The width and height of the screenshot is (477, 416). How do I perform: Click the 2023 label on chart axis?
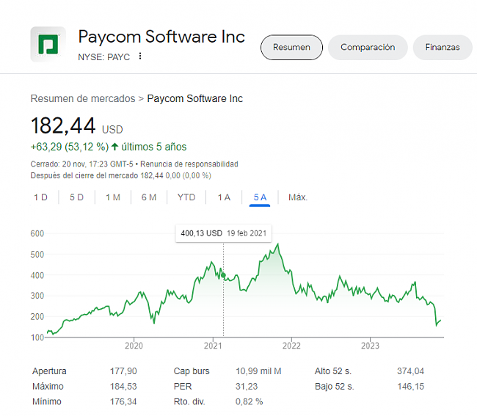click(370, 346)
